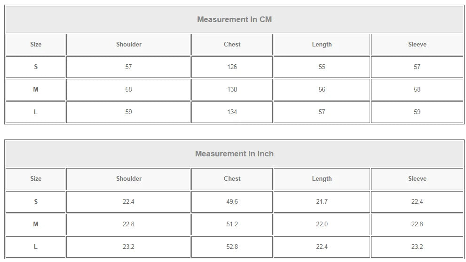Select the Size header in the Inch table
466x262 pixels.
tap(36, 178)
